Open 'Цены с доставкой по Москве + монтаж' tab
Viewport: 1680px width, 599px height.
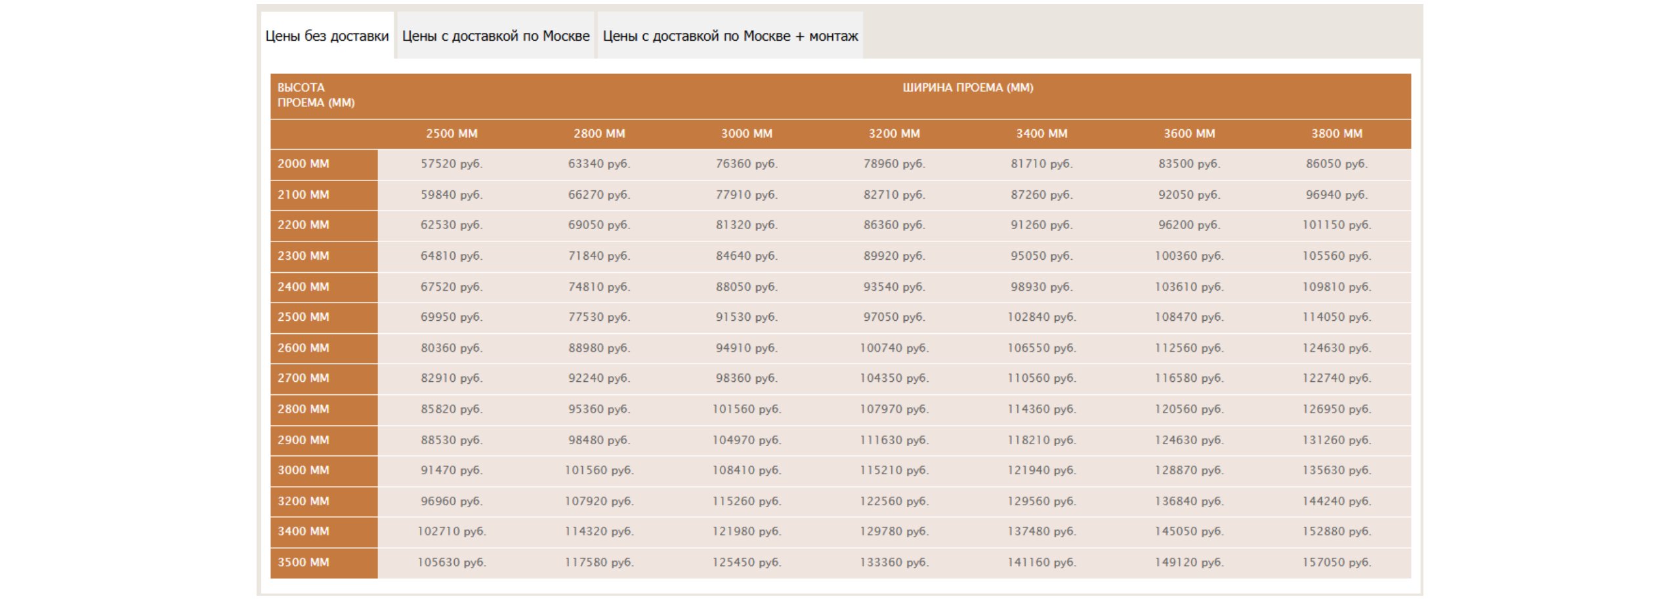tap(730, 36)
